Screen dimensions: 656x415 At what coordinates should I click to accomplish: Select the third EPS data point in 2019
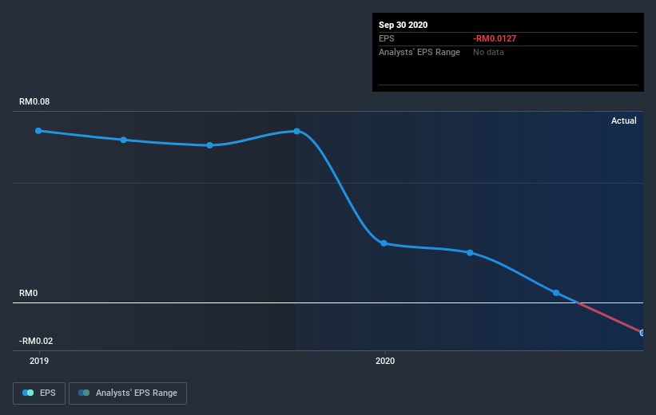pyautogui.click(x=209, y=145)
